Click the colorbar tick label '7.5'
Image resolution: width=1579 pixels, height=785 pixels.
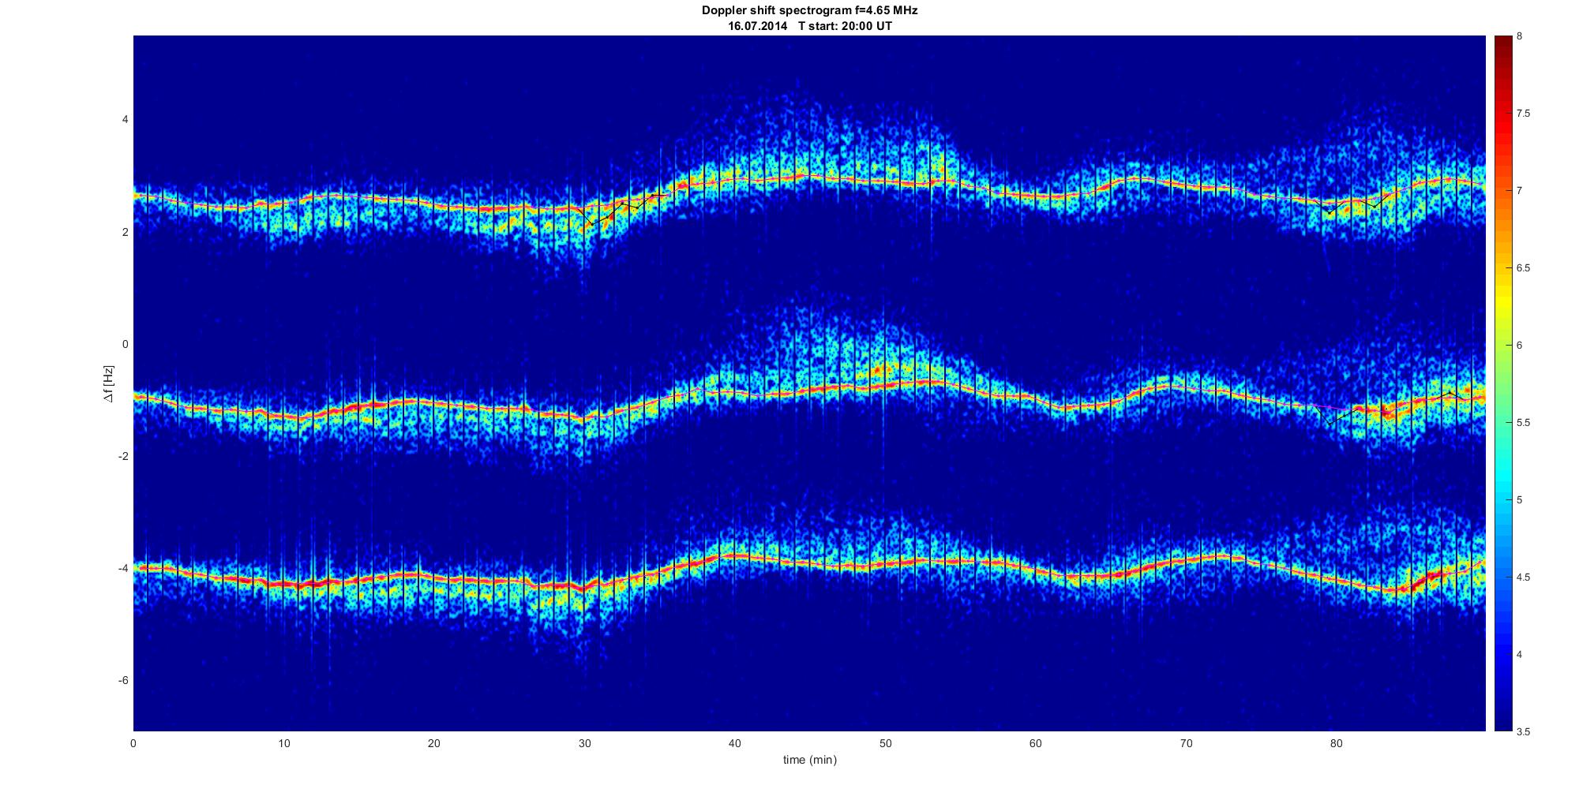tap(1523, 114)
